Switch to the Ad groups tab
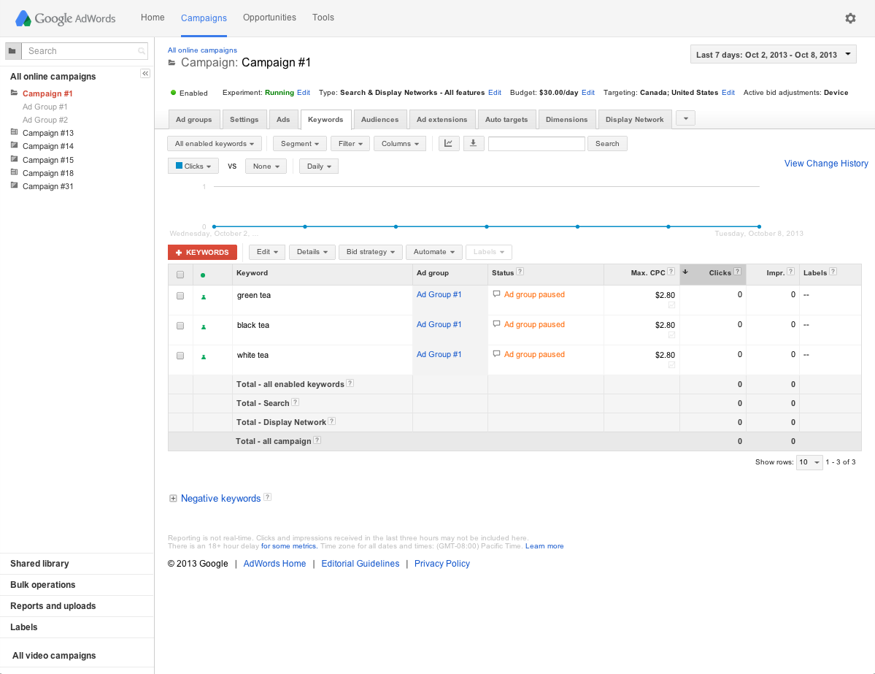This screenshot has height=674, width=875. (x=194, y=118)
